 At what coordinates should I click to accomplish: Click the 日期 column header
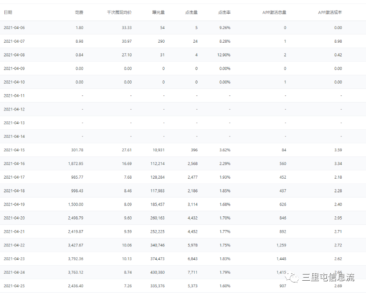(8, 12)
